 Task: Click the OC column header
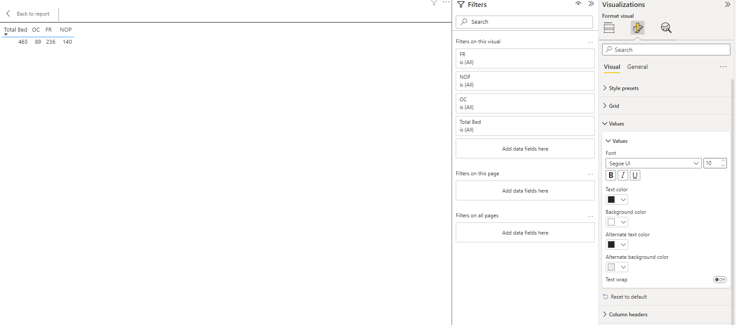tap(36, 30)
